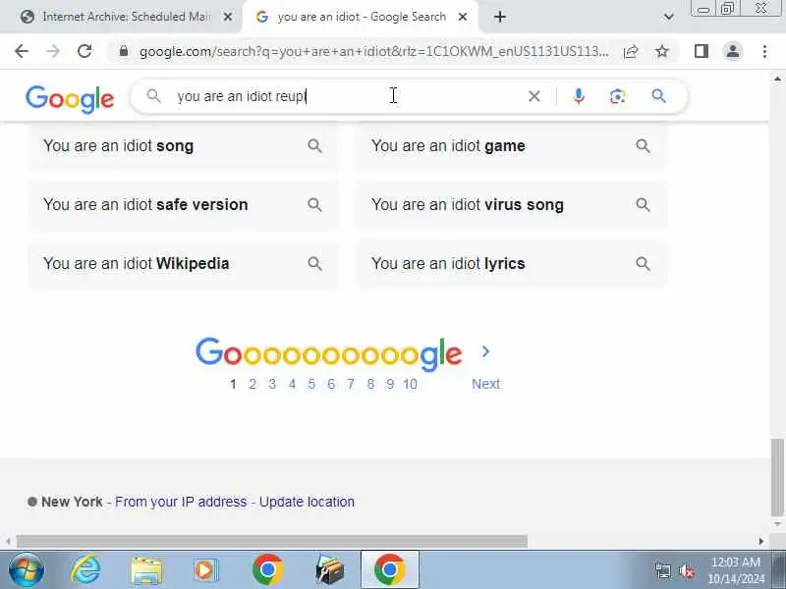Clear the search box text

(x=534, y=95)
